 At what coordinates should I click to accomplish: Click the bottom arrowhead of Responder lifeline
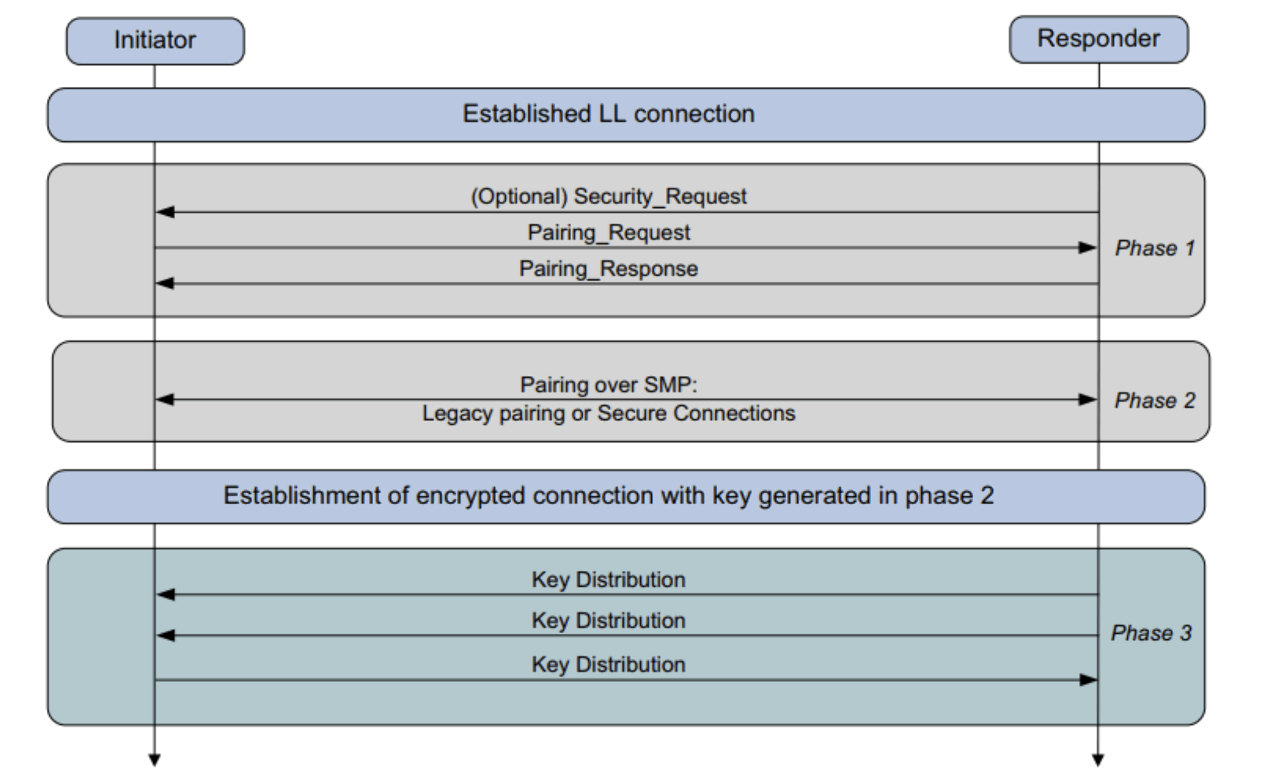click(1098, 760)
